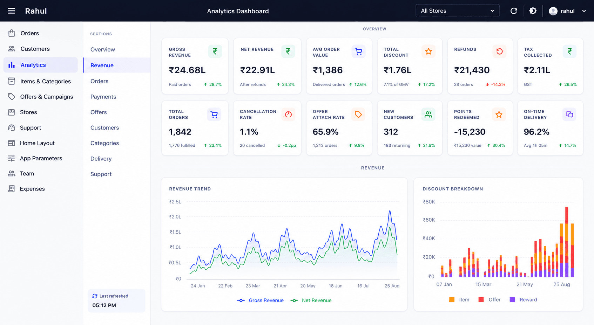Click the Last refreshed sync icon

pyautogui.click(x=95, y=296)
